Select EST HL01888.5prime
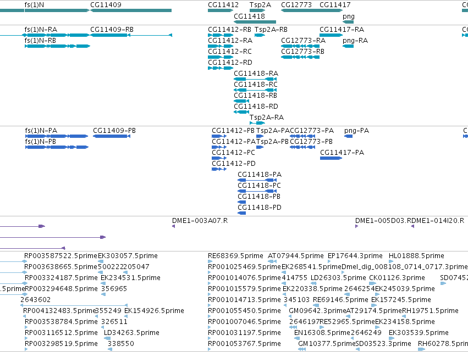Image resolution: width=468 pixels, height=352 pixels. point(391,261)
